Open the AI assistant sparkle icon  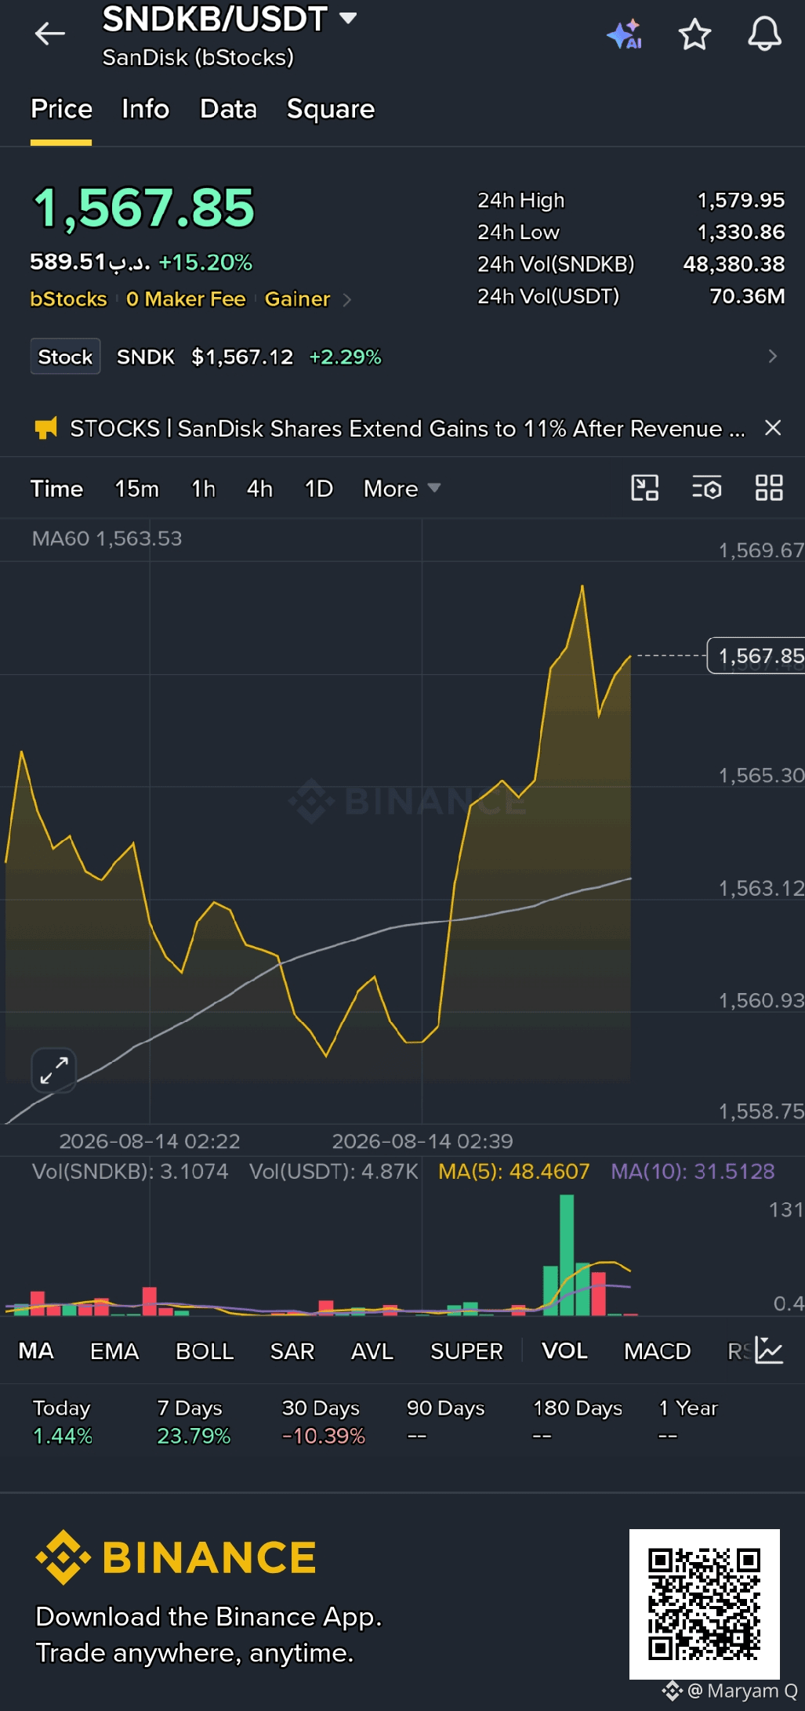(x=625, y=34)
